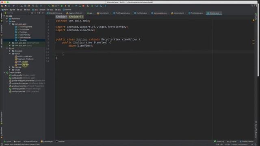Open the Logcat tool window button
This screenshot has height=146, width=260.
point(232,142)
